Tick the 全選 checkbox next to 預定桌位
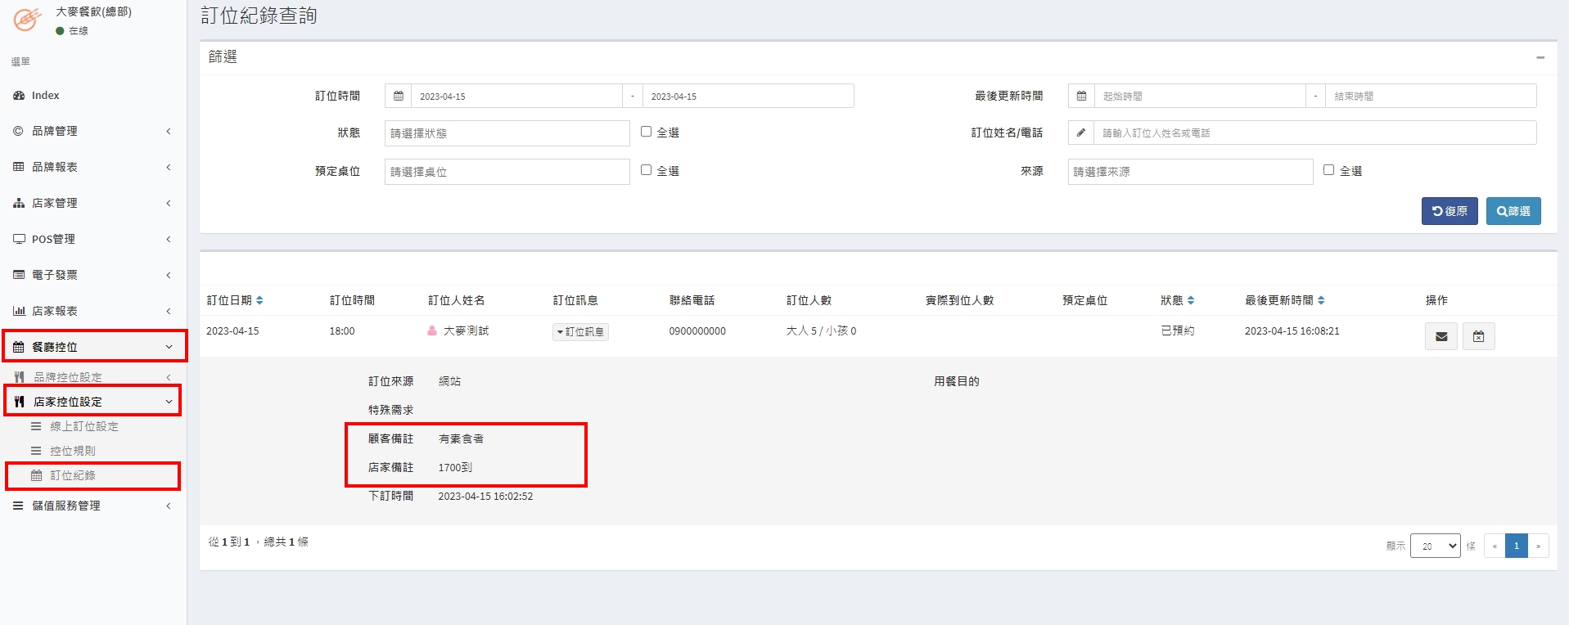This screenshot has width=1569, height=625. (x=646, y=170)
